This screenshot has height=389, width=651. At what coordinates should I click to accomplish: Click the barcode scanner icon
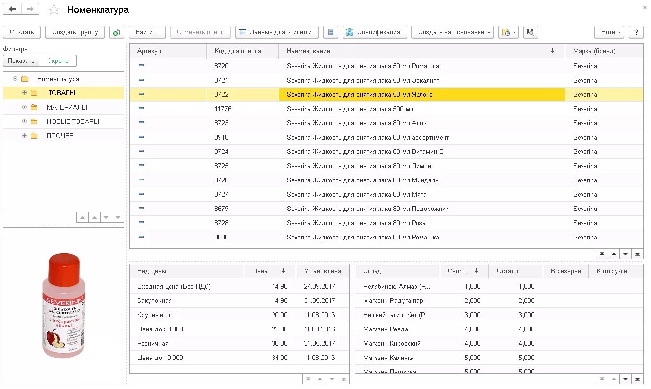[x=531, y=32]
